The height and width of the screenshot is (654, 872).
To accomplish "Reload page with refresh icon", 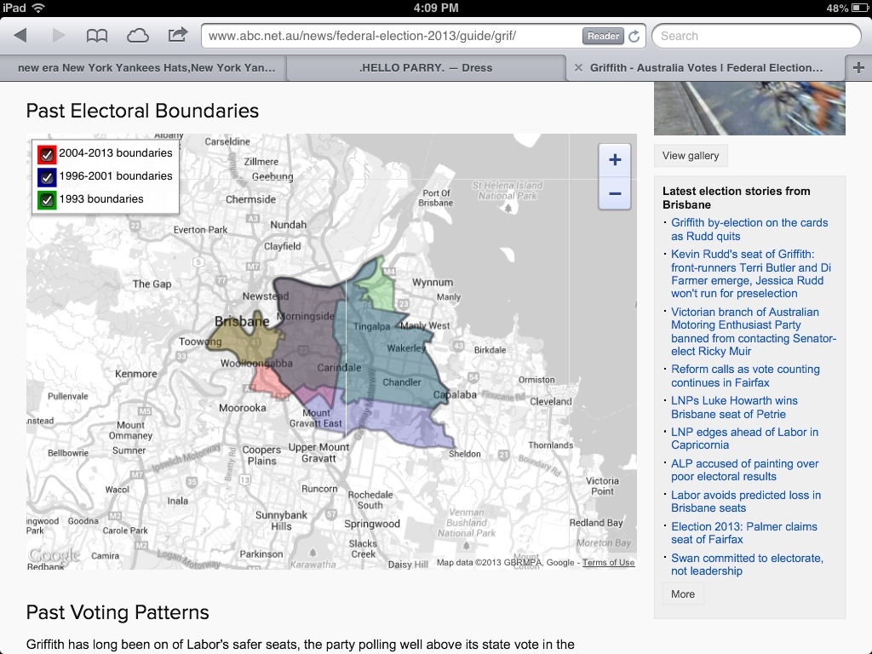I will pos(634,37).
